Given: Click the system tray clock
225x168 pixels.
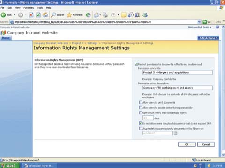Looking at the screenshot, I should [217, 166].
